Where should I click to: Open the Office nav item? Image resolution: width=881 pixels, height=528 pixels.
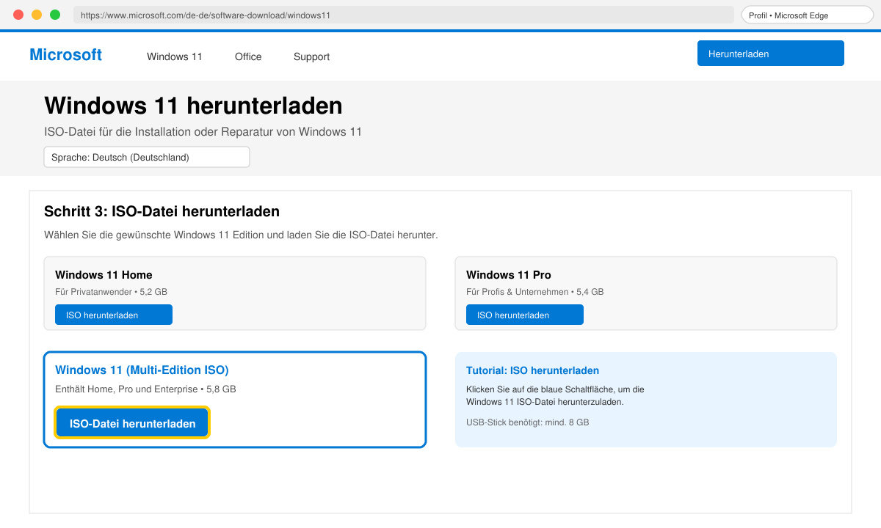pyautogui.click(x=248, y=56)
